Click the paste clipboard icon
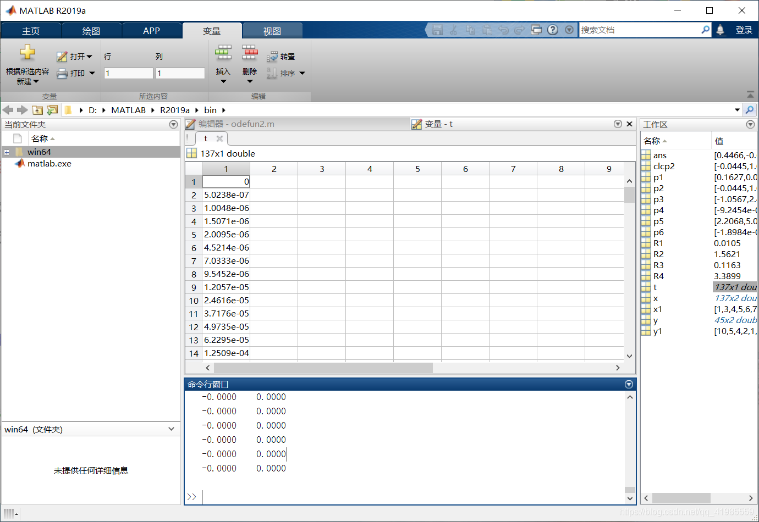The height and width of the screenshot is (522, 759). [x=487, y=30]
